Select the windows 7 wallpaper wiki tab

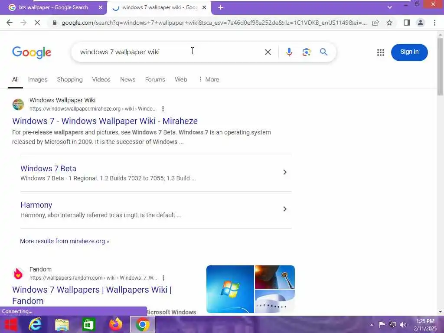pyautogui.click(x=160, y=8)
